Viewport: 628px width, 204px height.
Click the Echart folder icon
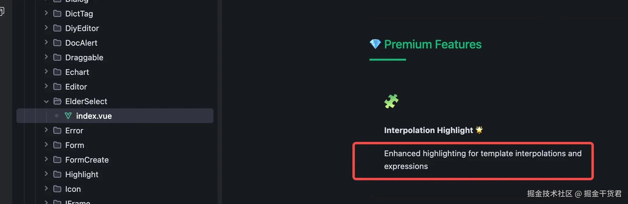pos(57,72)
